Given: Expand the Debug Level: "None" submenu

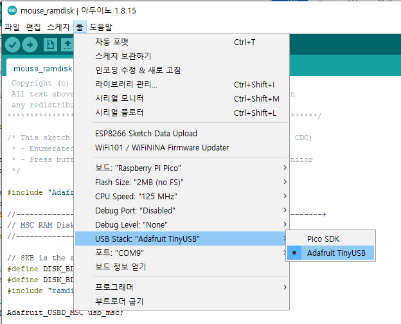Looking at the screenshot, I should (x=182, y=225).
